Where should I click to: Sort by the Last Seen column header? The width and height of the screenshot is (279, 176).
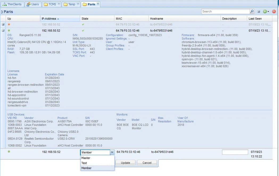[x=260, y=19]
